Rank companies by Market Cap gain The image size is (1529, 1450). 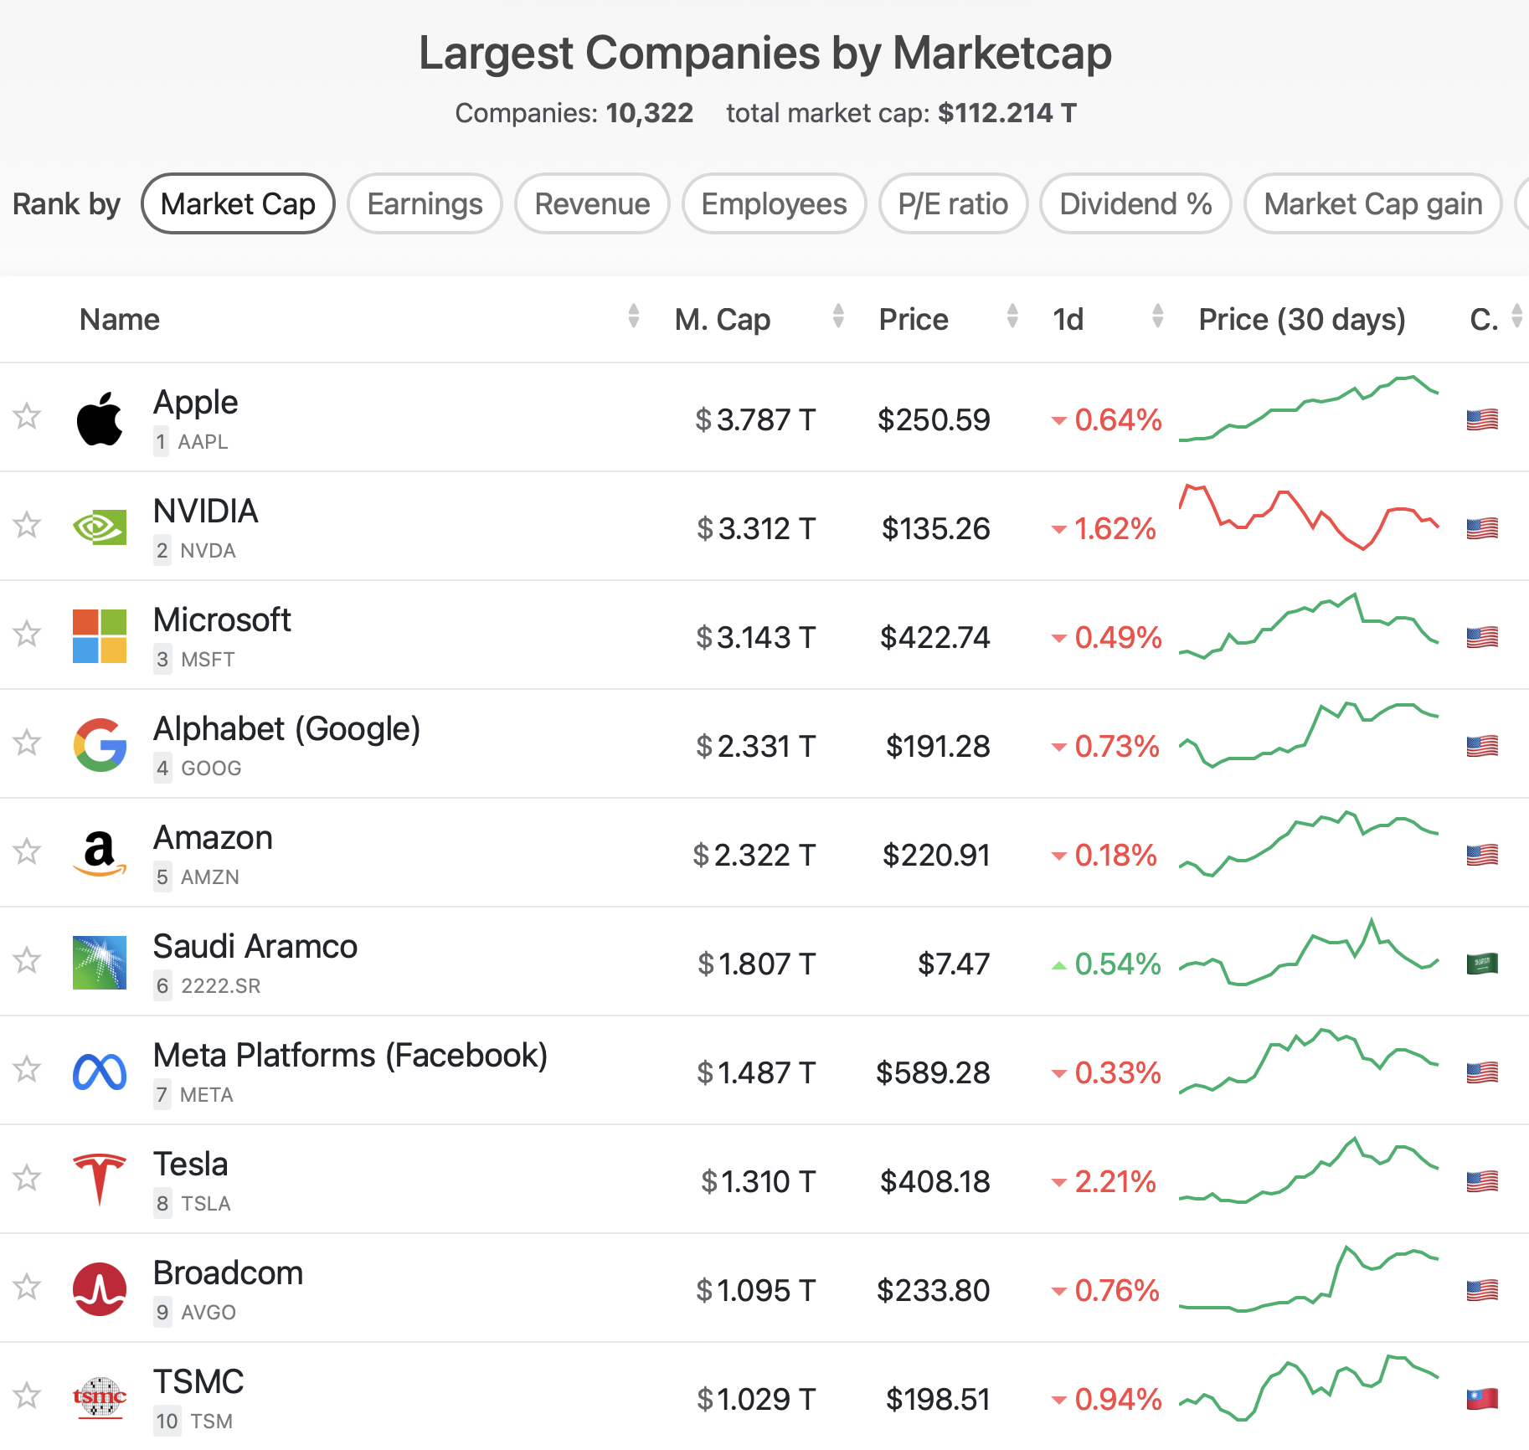pyautogui.click(x=1373, y=203)
